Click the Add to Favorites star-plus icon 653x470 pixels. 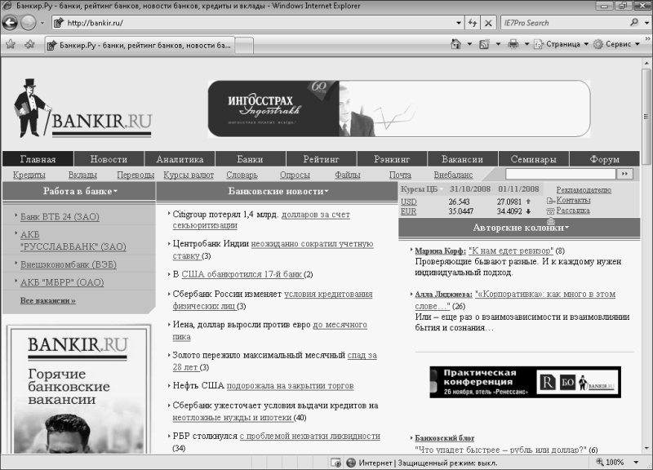(29, 44)
